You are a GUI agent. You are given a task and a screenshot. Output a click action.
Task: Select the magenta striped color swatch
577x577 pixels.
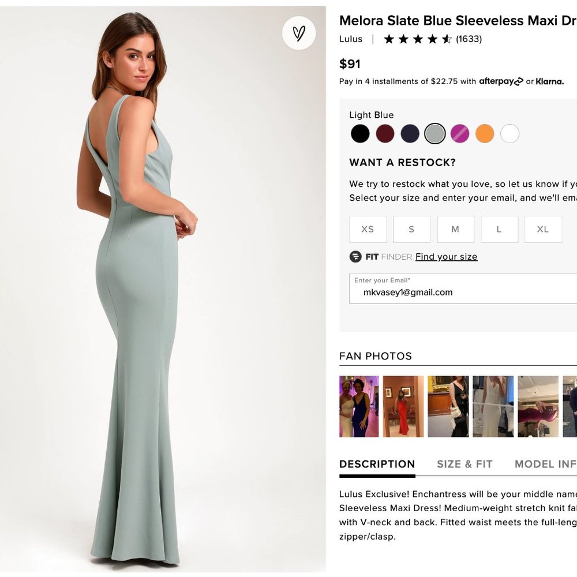460,133
